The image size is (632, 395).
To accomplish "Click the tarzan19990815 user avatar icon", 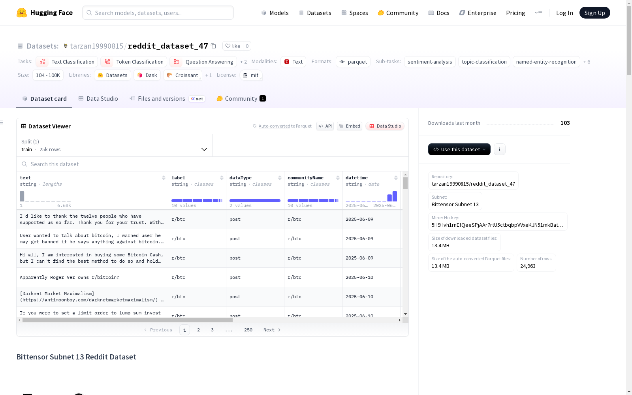I will click(66, 46).
